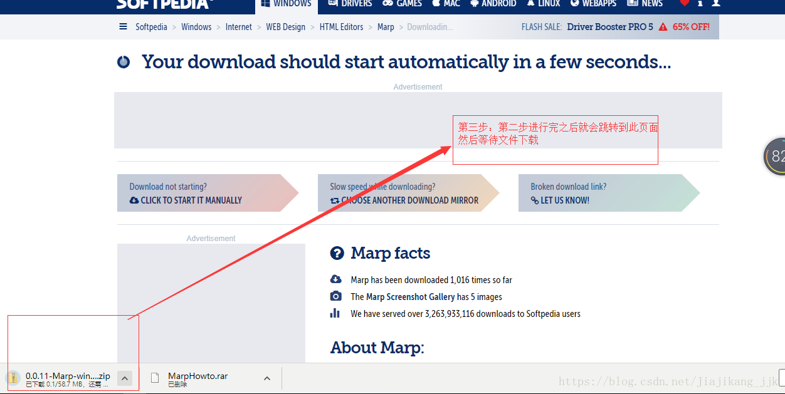Open the LINUX section
This screenshot has height=394, width=785.
pyautogui.click(x=544, y=4)
